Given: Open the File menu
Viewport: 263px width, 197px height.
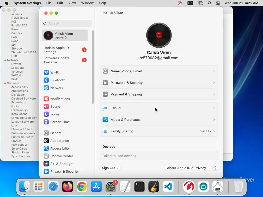Looking at the screenshot, I should pos(49,3).
